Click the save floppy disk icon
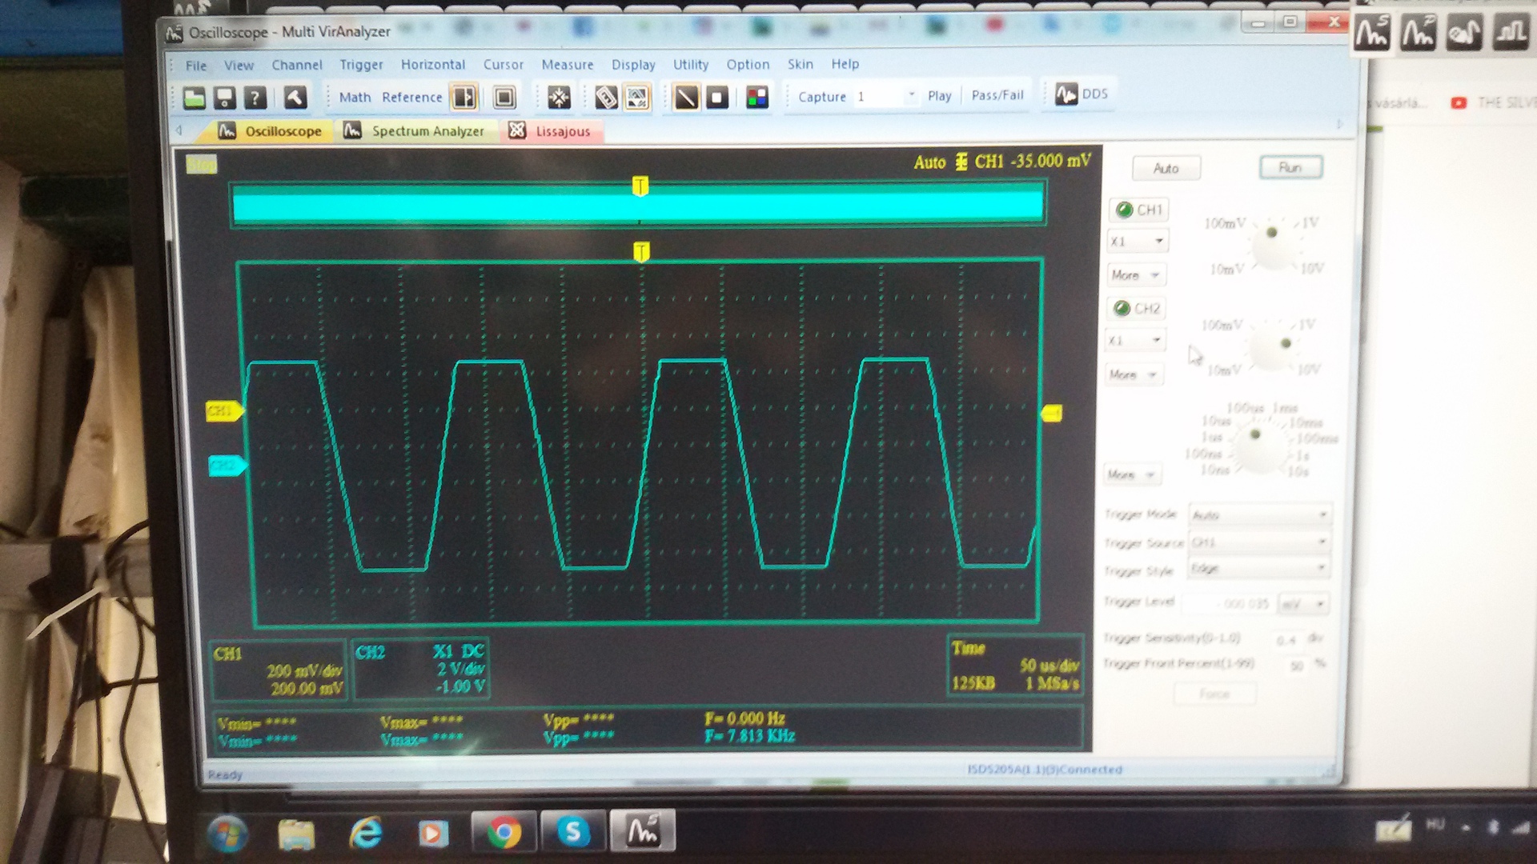Viewport: 1537px width, 864px height. [x=225, y=98]
